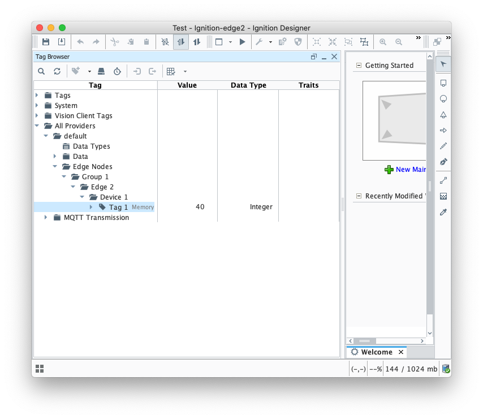Click the memory usage indicator 144 / 1024 mb
Screen dimensions: 483x419
pyautogui.click(x=411, y=369)
